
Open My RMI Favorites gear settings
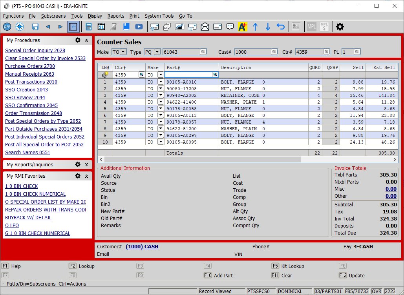click(78, 176)
